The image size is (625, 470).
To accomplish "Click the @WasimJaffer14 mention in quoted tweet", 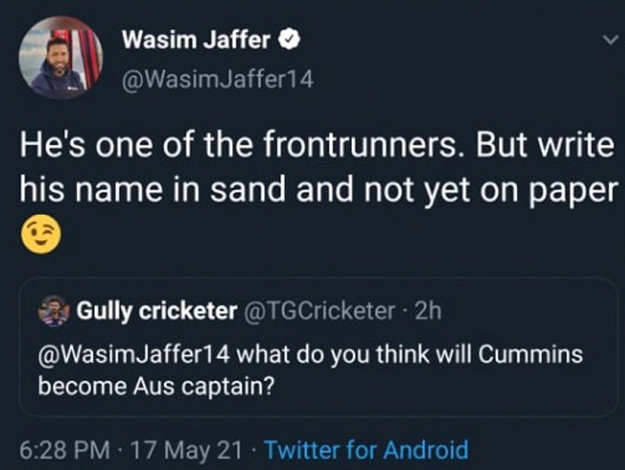I will [134, 354].
